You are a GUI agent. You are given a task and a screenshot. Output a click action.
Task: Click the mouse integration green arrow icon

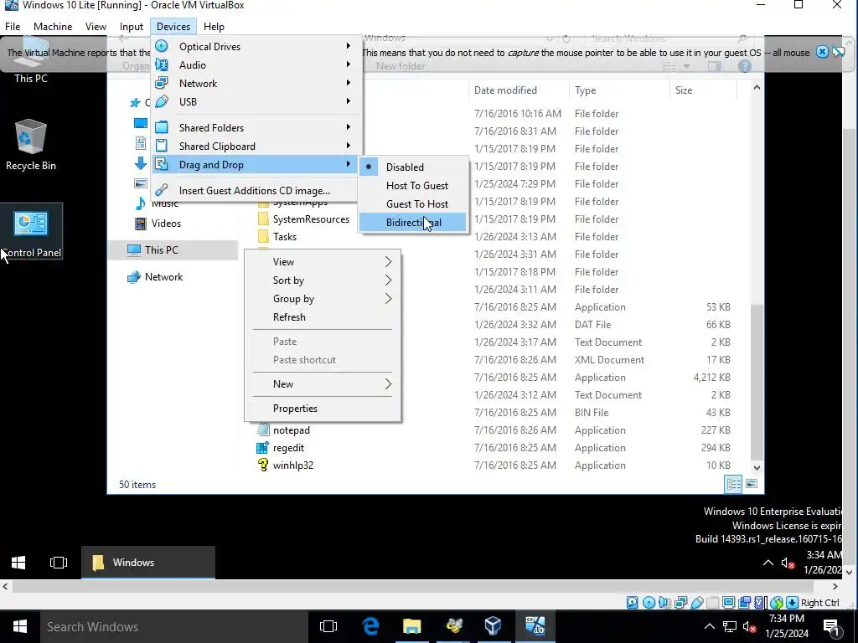click(777, 603)
